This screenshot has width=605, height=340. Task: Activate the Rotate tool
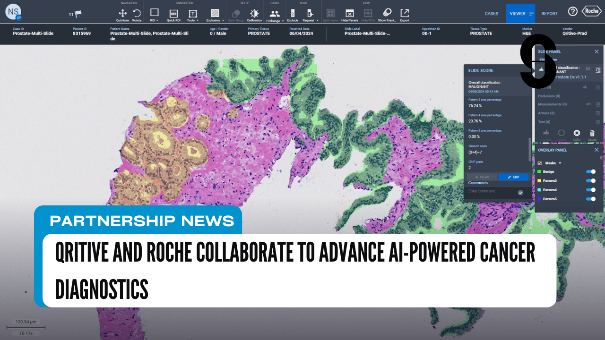(136, 14)
